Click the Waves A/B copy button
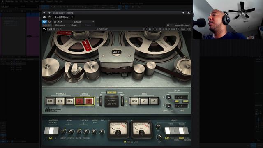The height and width of the screenshot is (148, 263). tap(164, 29)
